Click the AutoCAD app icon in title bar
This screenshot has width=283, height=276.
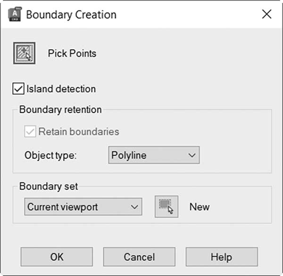pos(15,14)
